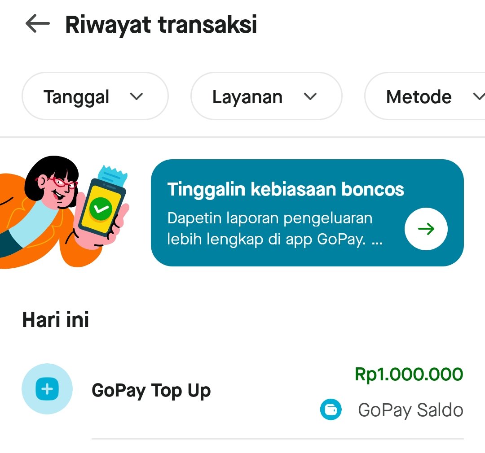
Task: Expand the Metode chevron arrow
Action: [x=479, y=97]
